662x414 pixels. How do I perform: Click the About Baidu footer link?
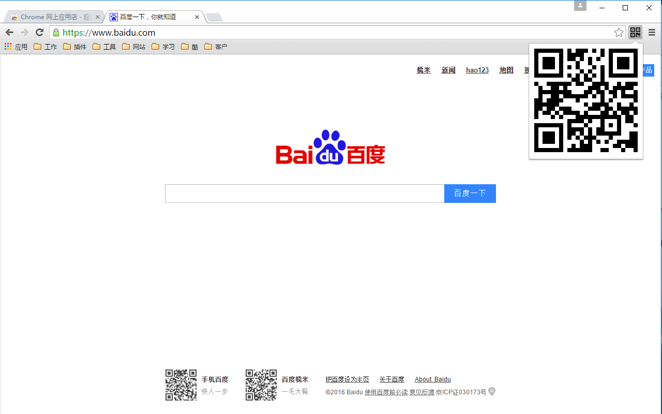point(432,379)
